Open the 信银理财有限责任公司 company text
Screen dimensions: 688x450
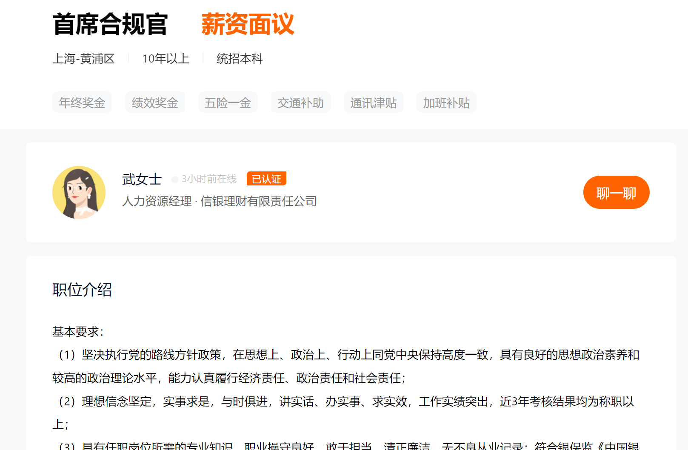coord(258,201)
